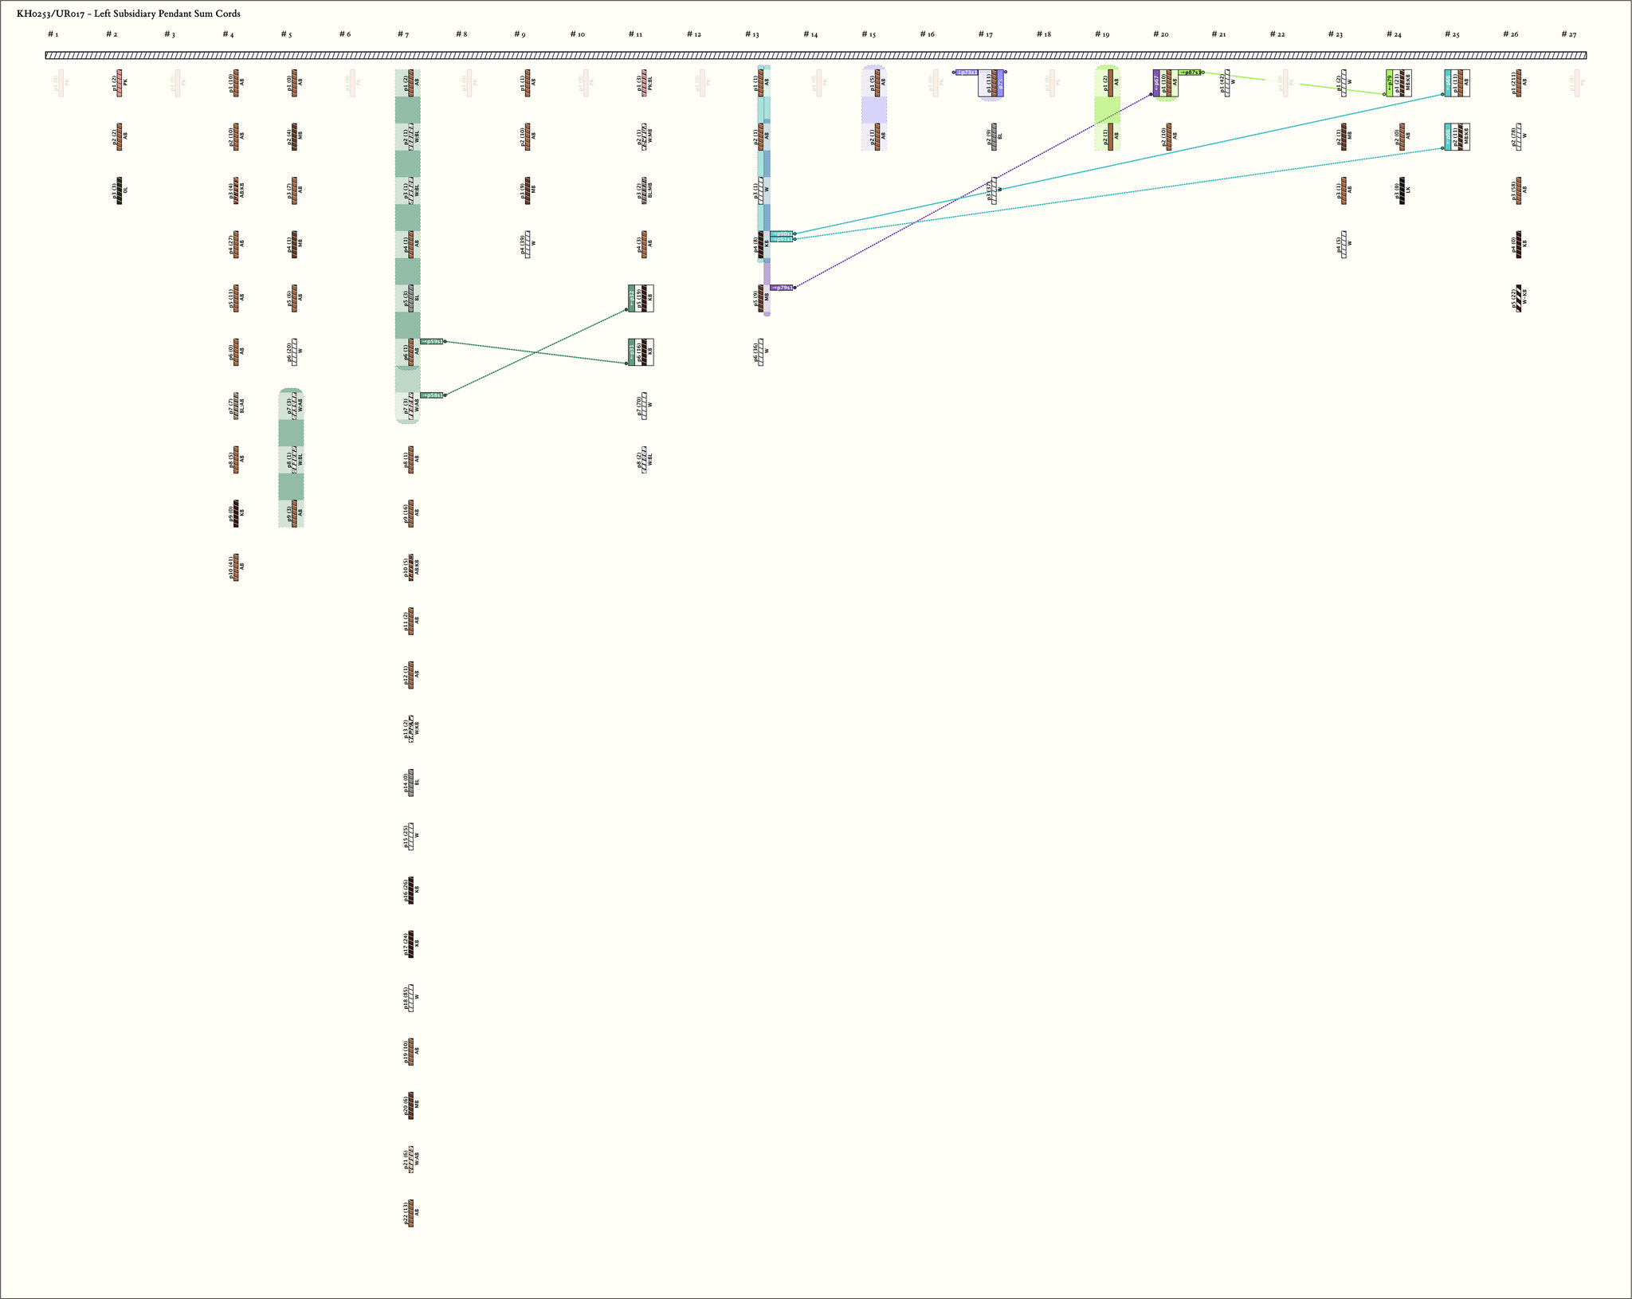Click the ←p31 green tag box

tap(631, 351)
